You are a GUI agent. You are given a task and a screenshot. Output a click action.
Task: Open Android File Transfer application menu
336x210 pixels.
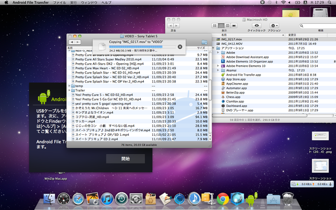31,2
